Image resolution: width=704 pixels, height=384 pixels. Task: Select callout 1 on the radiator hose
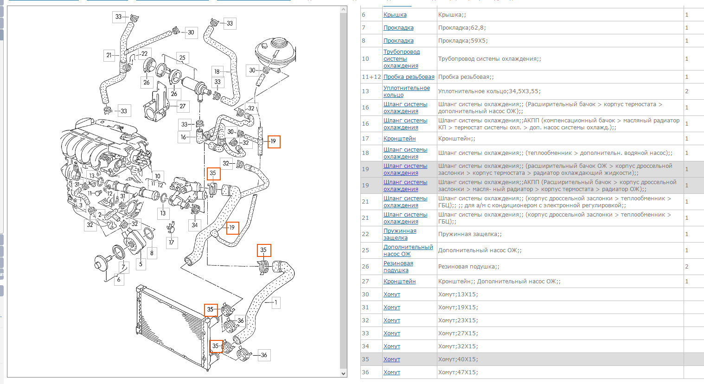point(275,302)
